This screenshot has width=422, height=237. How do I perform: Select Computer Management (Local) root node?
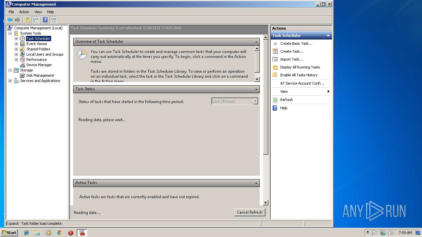38,28
